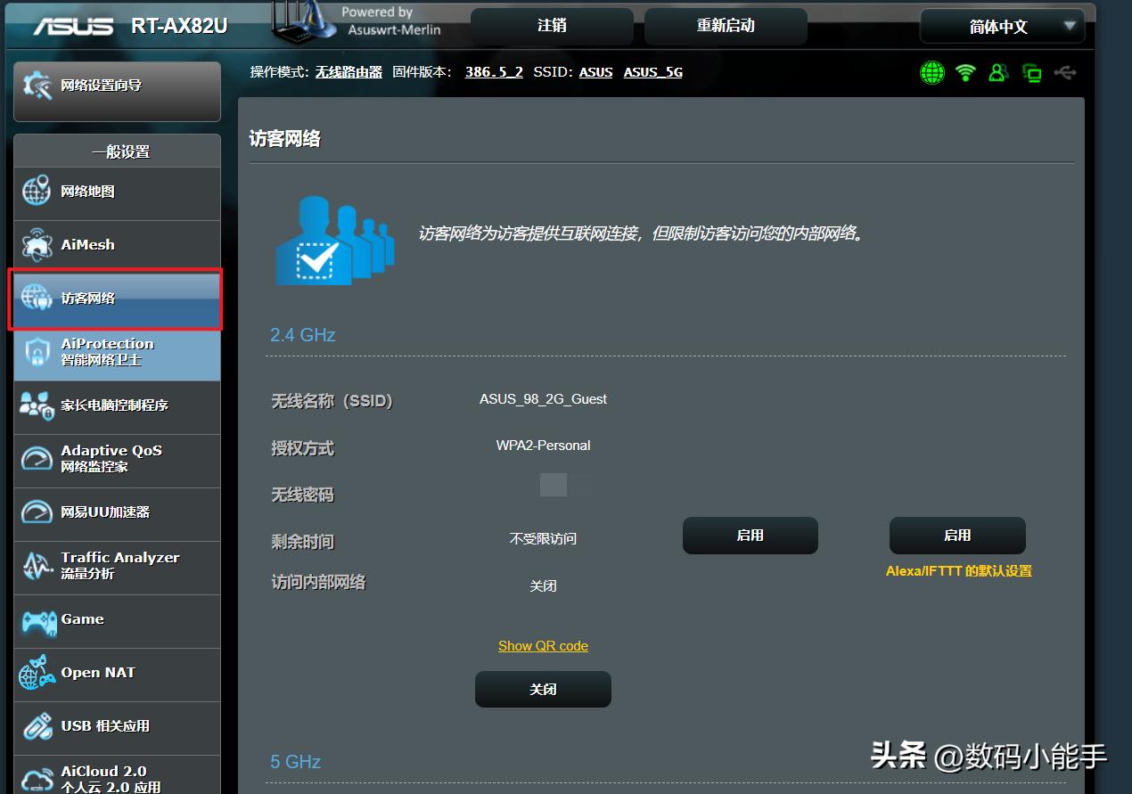Image resolution: width=1132 pixels, height=794 pixels.
Task: Click the RT-AX82U model name
Action: 179,26
